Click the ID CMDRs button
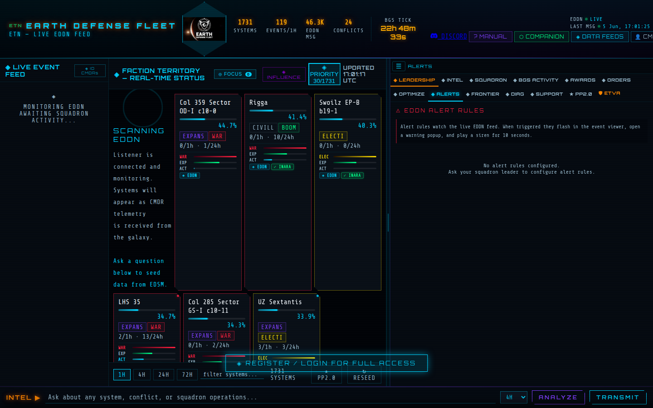The width and height of the screenshot is (653, 408). pos(90,71)
